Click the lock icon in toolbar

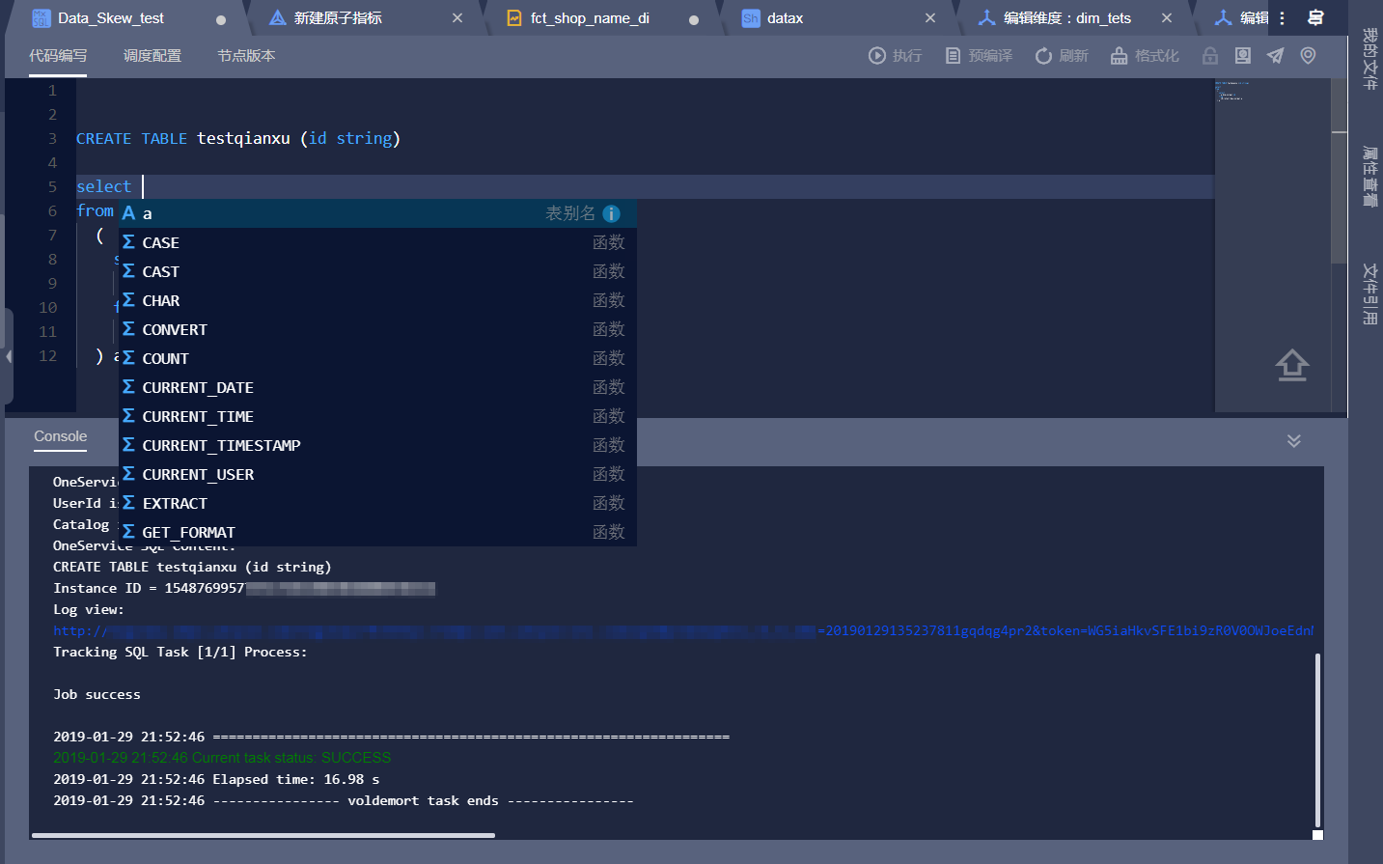click(1210, 56)
